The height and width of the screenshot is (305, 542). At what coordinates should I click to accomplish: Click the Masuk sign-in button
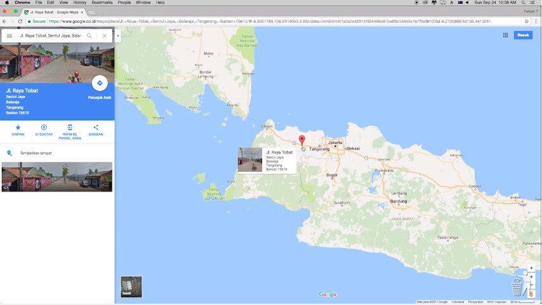pyautogui.click(x=523, y=35)
